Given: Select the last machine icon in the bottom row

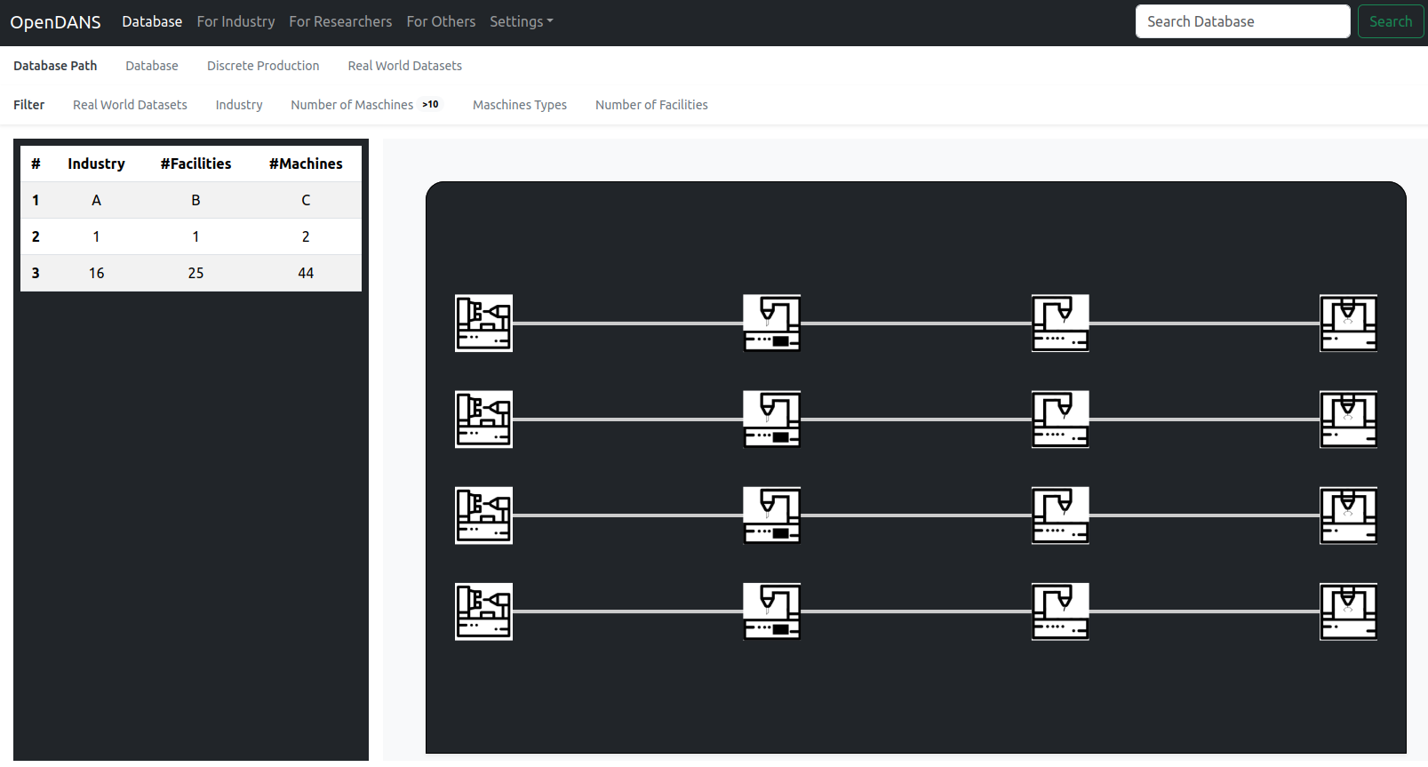Looking at the screenshot, I should tap(1348, 611).
